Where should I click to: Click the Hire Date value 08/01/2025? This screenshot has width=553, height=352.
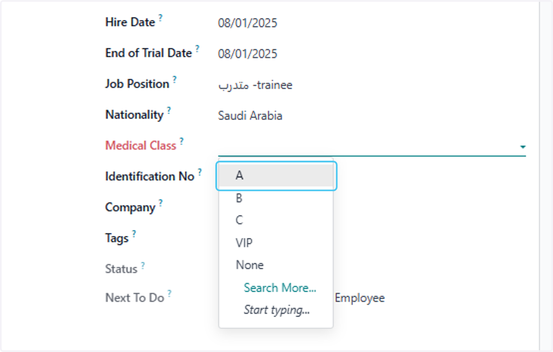coord(247,23)
